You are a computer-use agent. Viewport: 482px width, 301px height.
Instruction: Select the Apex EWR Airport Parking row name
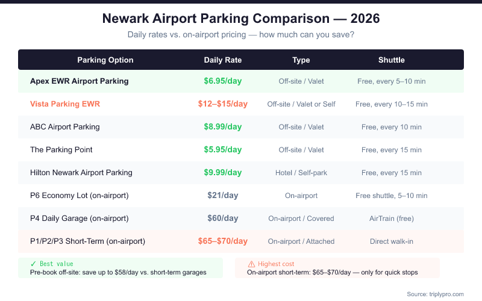[x=80, y=81]
